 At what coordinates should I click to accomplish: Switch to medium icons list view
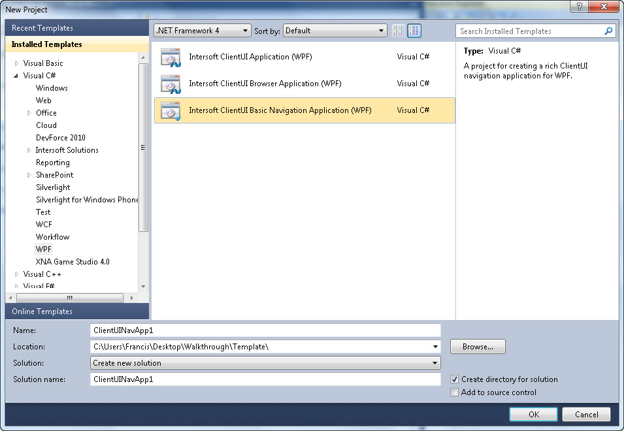click(414, 31)
